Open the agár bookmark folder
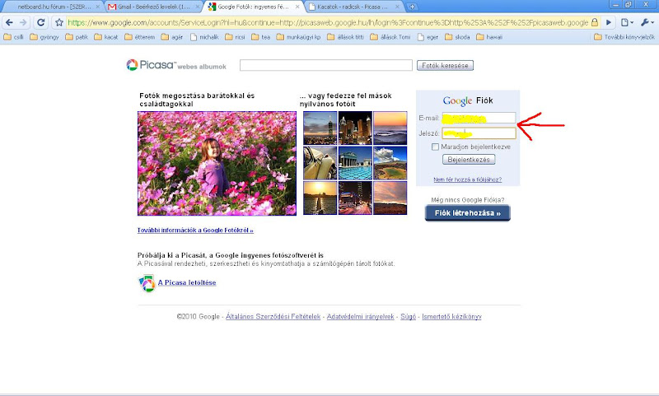The width and height of the screenshot is (659, 396). pyautogui.click(x=172, y=37)
